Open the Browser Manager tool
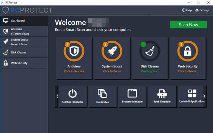The image size is (213, 133). [132, 96]
